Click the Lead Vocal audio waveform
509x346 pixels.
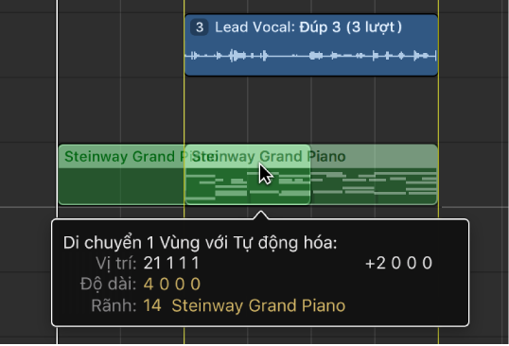tap(310, 56)
